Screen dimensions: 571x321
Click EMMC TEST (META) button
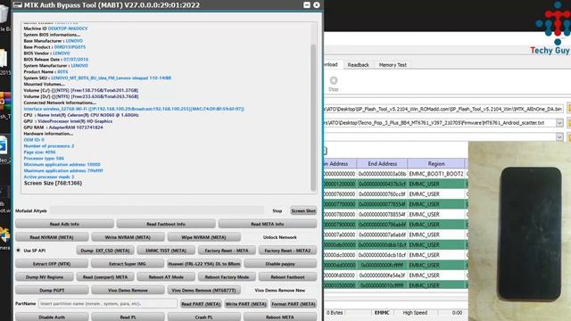[166, 251]
